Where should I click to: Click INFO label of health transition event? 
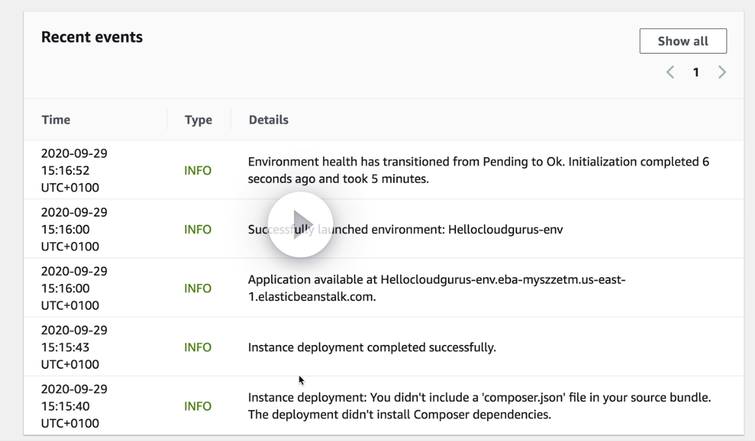point(197,171)
